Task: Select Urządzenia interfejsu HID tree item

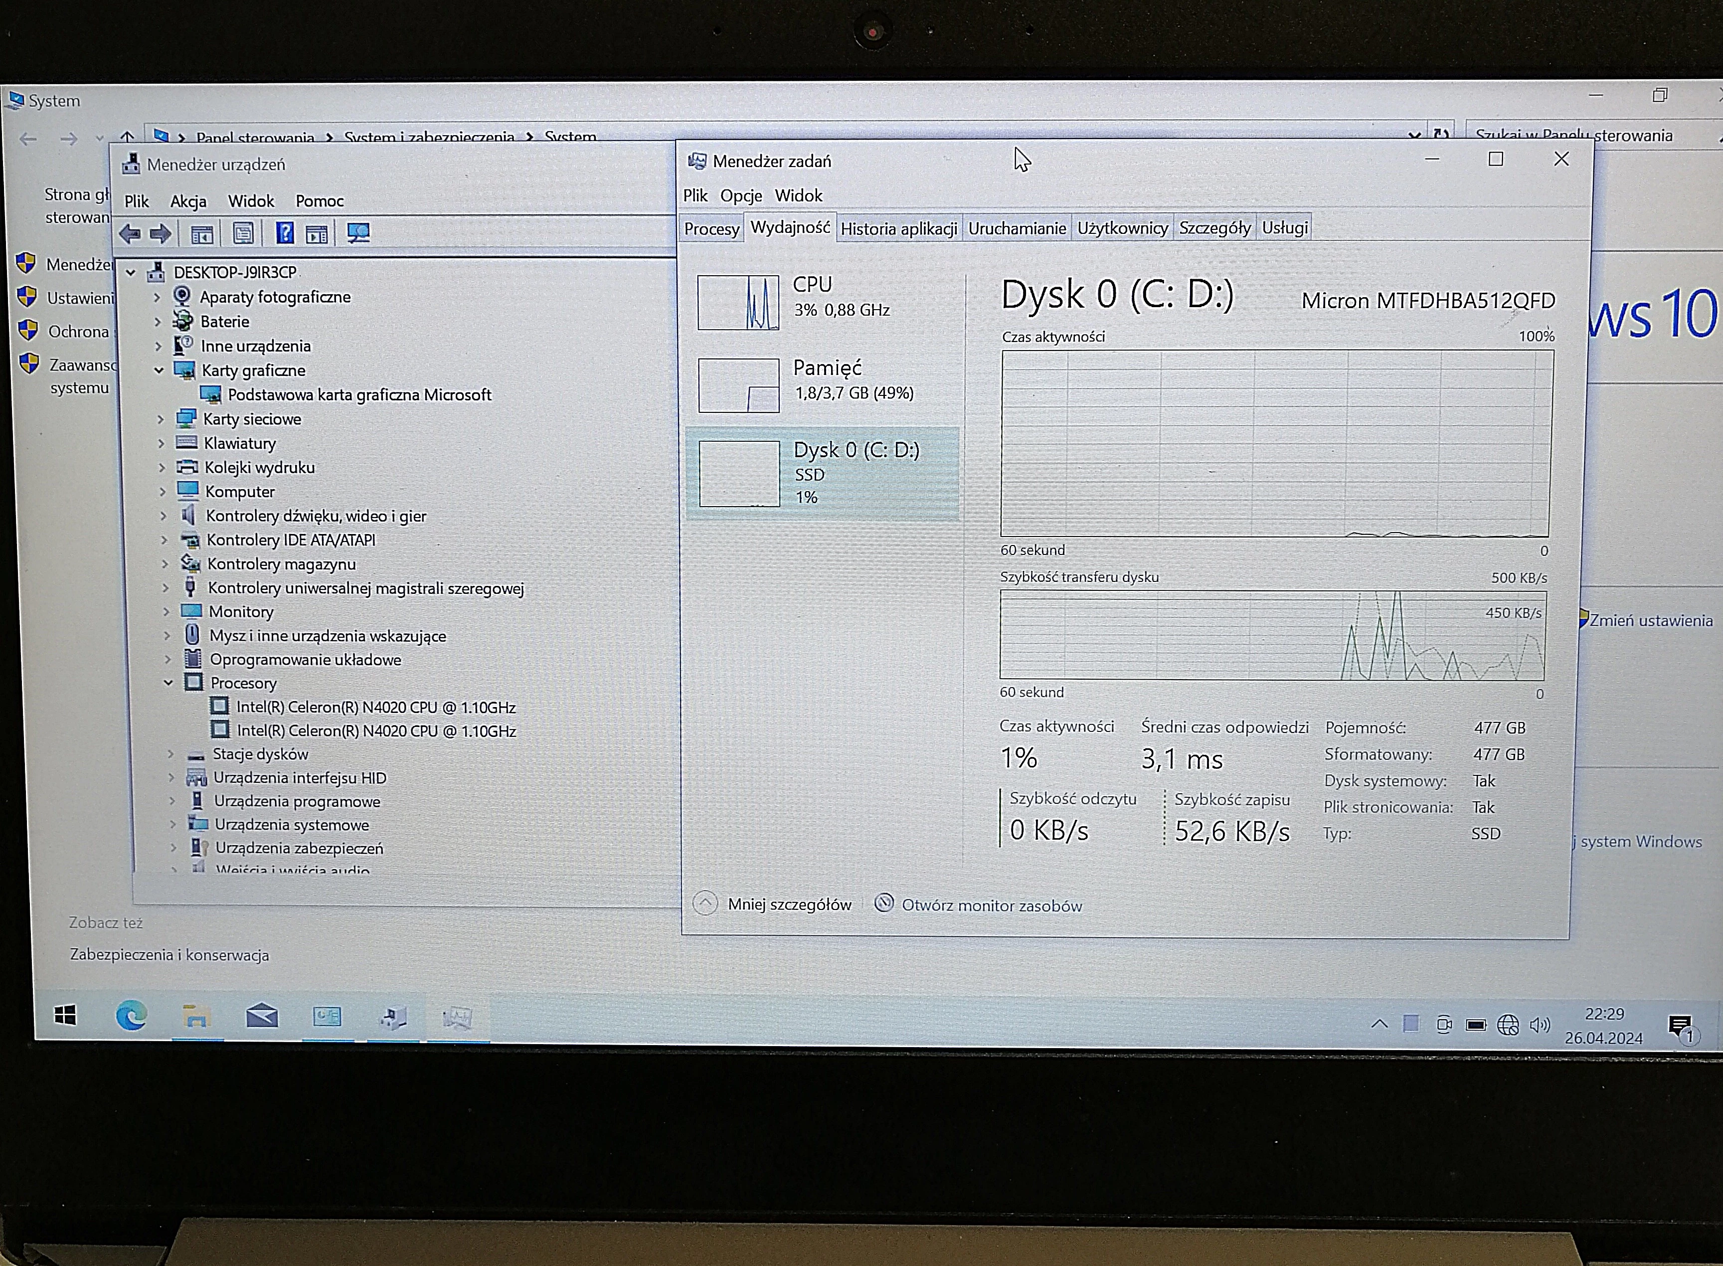Action: pyautogui.click(x=300, y=778)
